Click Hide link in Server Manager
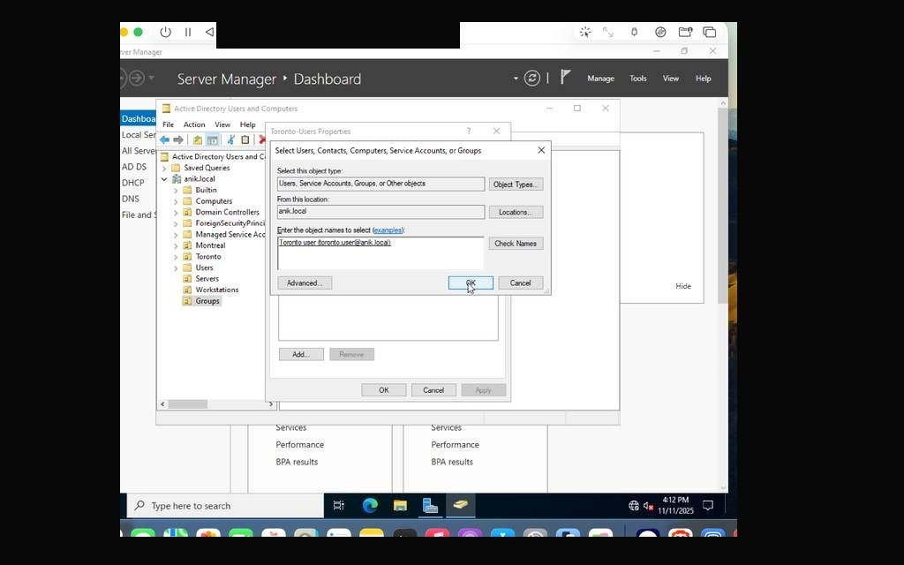This screenshot has width=904, height=565. click(683, 286)
